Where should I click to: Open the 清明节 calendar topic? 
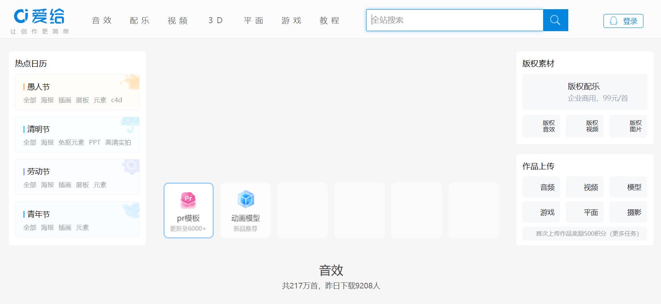pyautogui.click(x=38, y=129)
